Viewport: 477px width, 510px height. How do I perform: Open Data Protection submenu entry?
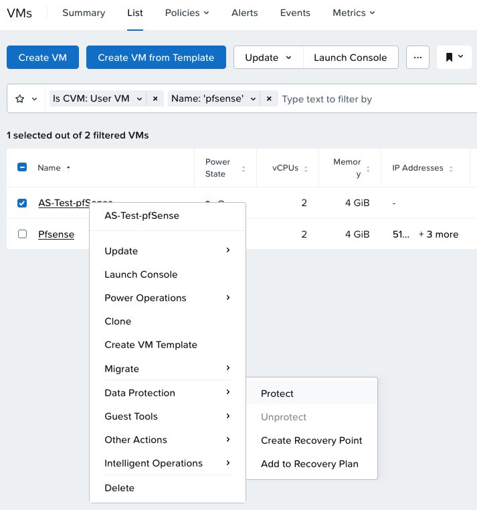tap(167, 393)
